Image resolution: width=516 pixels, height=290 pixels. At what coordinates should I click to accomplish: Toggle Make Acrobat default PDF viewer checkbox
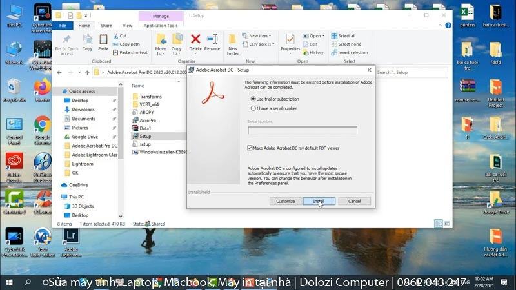click(250, 148)
